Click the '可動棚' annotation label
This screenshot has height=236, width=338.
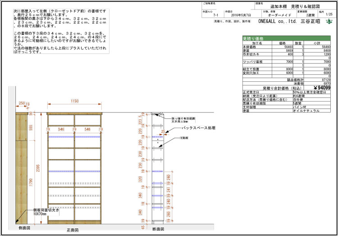pyautogui.click(x=184, y=138)
